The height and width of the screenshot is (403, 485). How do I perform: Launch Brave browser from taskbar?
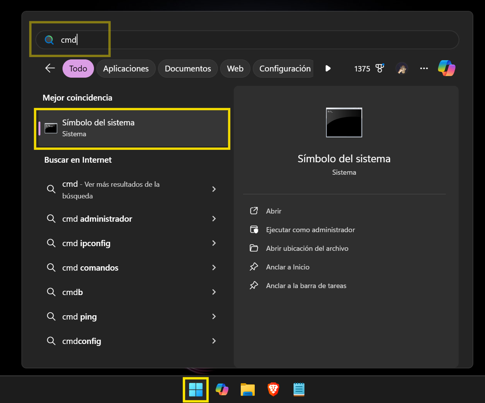(273, 389)
